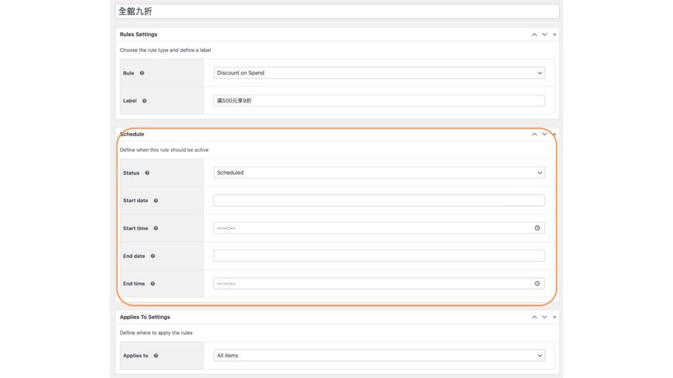Open the Status dropdown showing Scheduled
Image resolution: width=673 pixels, height=378 pixels.
[379, 173]
